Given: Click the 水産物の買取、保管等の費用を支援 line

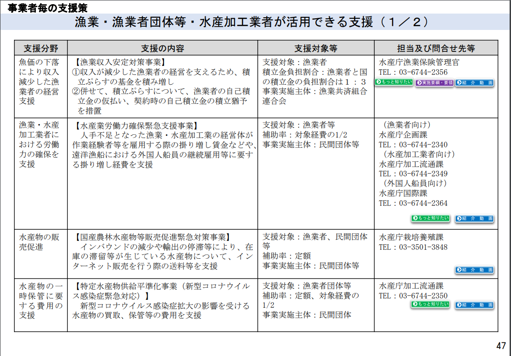Looking at the screenshot, I should pos(137,315).
